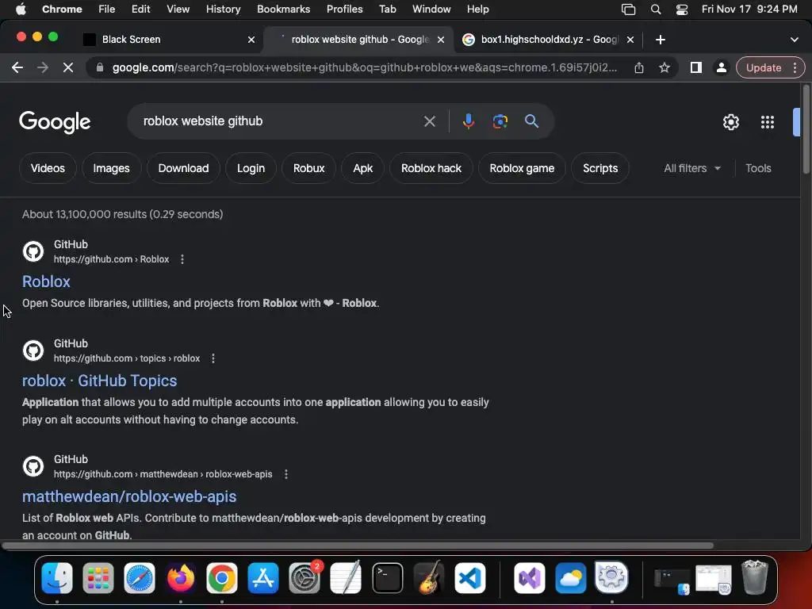Open Visual Studio Code from the Dock
This screenshot has width=812, height=609.
(470, 578)
